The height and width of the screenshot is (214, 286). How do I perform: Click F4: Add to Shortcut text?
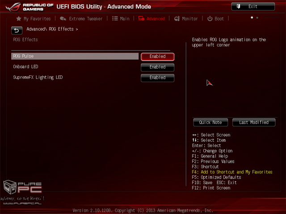pos(232,172)
